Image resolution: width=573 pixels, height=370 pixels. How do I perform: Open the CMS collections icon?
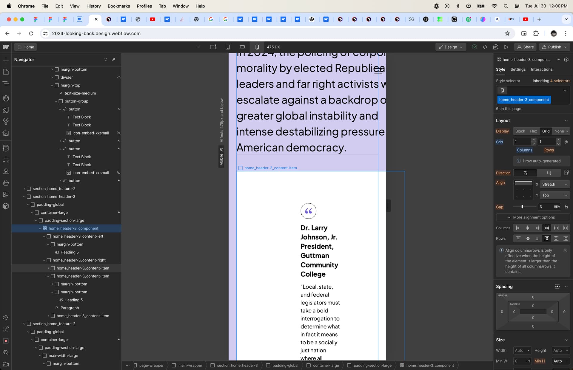[6, 148]
